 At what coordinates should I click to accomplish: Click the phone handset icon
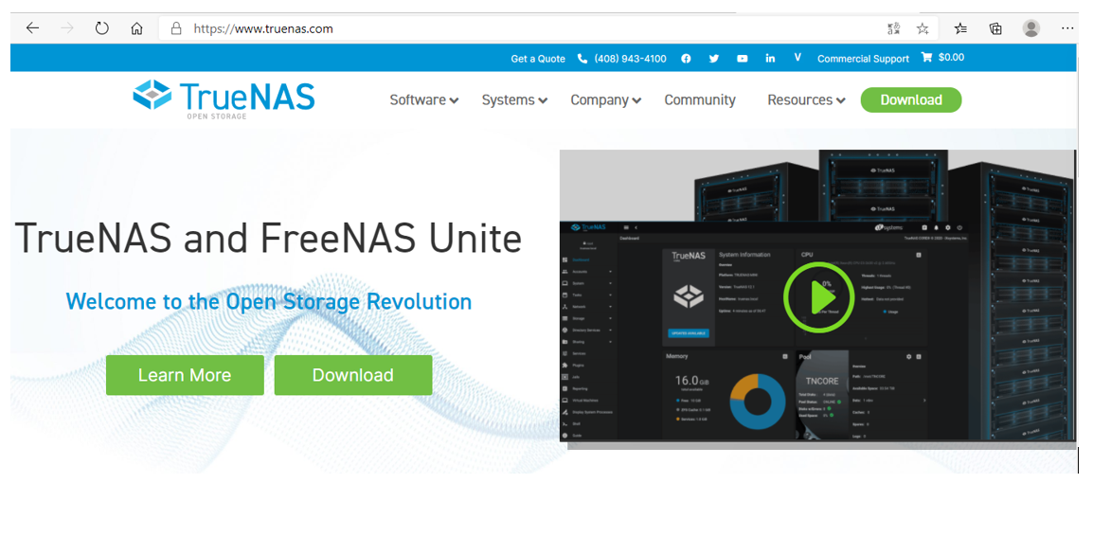click(582, 59)
